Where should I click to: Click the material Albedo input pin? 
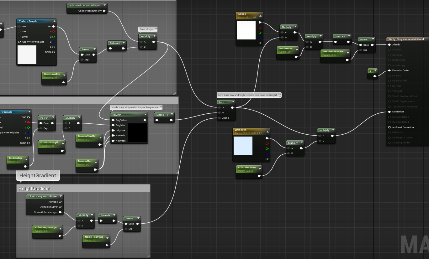pyautogui.click(x=389, y=44)
